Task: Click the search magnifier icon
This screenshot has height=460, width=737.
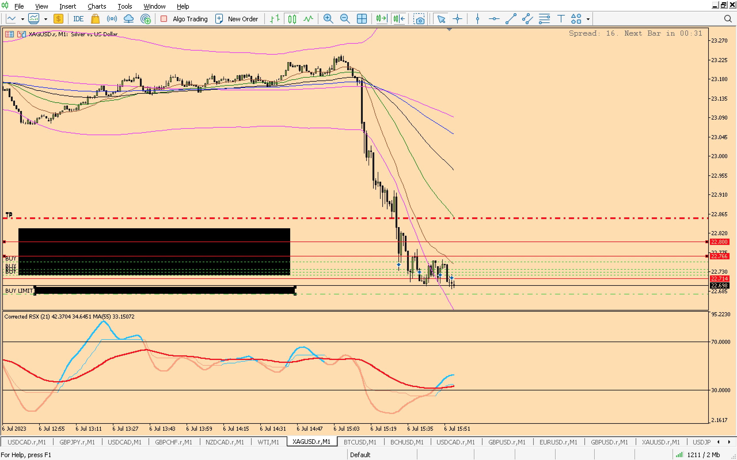Action: 727,19
